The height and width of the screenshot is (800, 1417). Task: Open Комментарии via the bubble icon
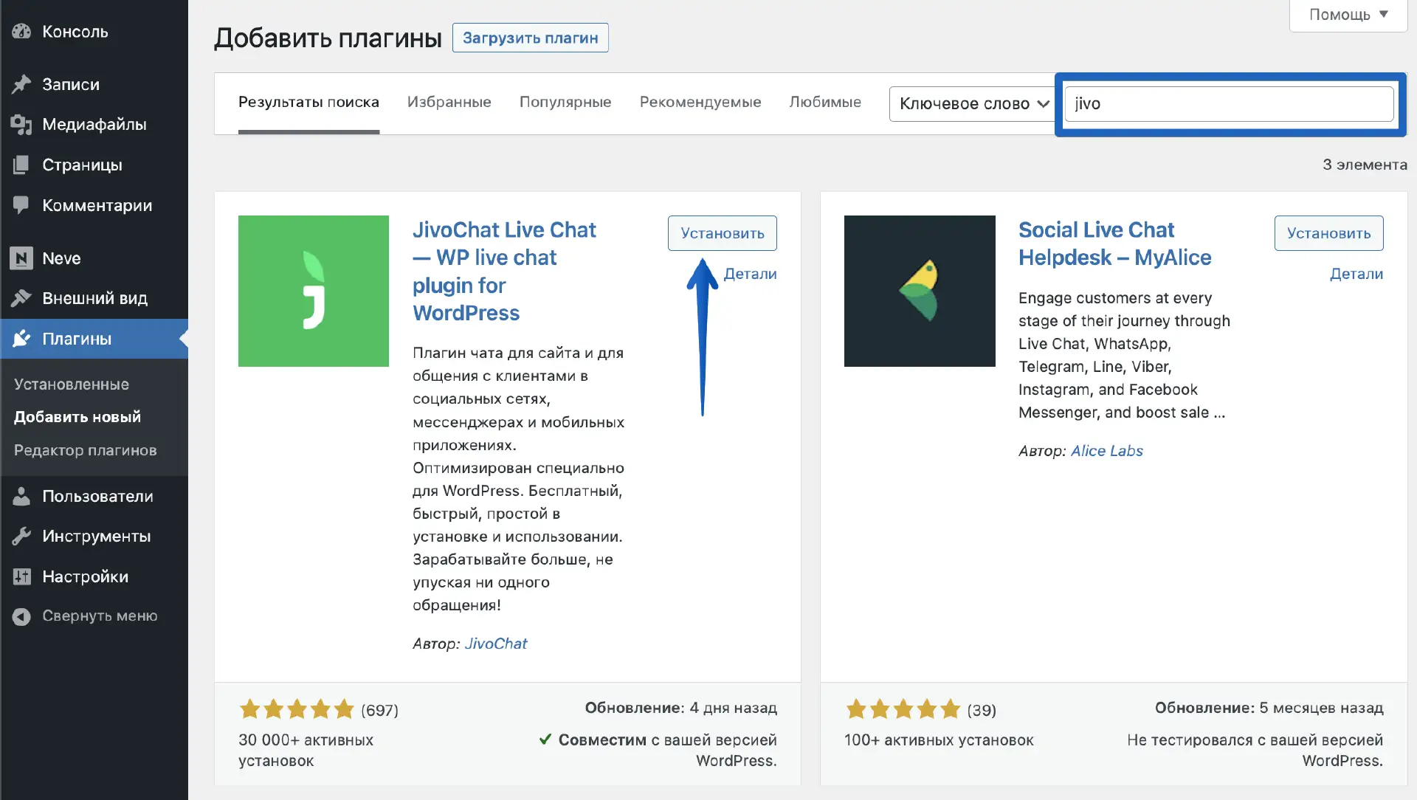(x=21, y=205)
